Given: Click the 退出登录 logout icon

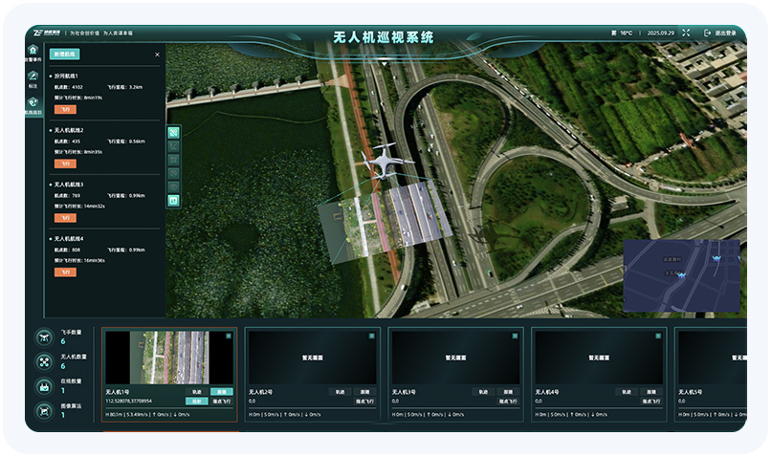Looking at the screenshot, I should 708,33.
